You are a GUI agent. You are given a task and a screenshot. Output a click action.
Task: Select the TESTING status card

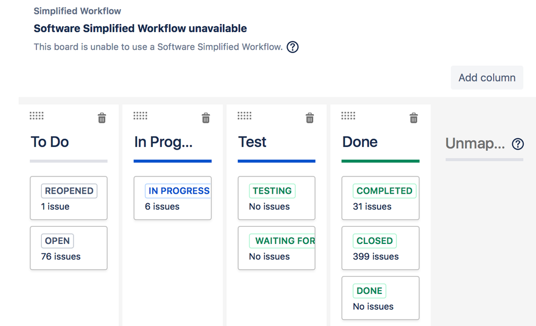click(276, 198)
